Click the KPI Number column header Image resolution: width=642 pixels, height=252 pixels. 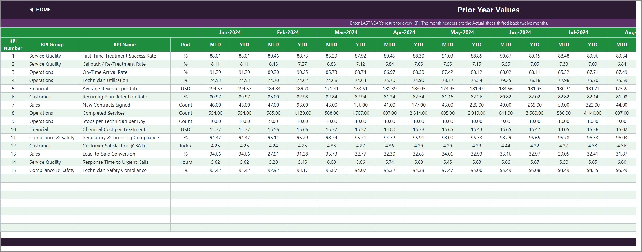(x=13, y=45)
